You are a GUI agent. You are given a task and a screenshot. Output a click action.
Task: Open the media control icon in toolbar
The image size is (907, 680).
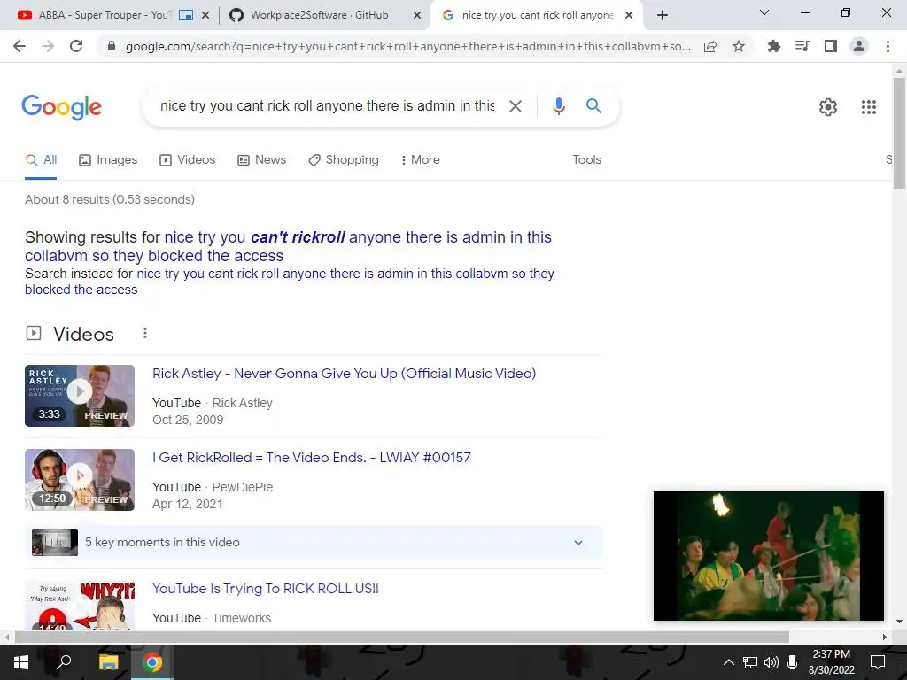pyautogui.click(x=802, y=46)
